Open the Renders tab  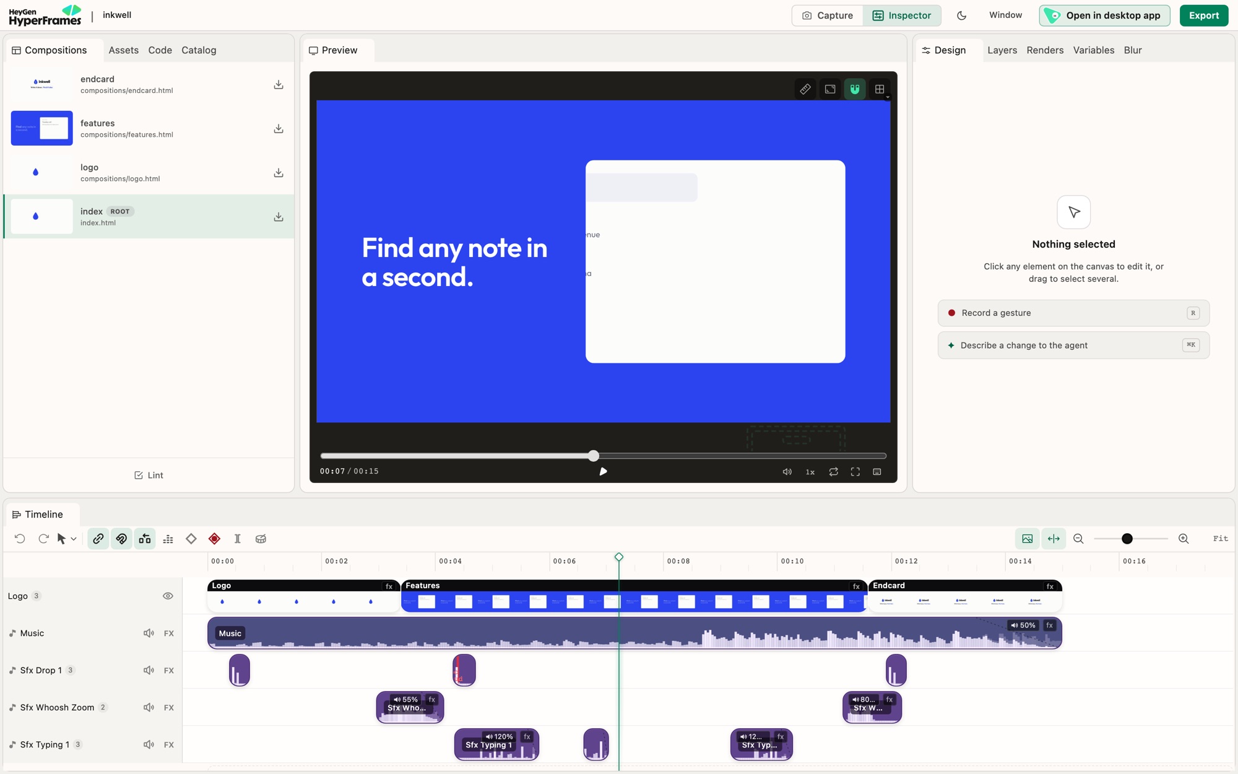coord(1045,50)
